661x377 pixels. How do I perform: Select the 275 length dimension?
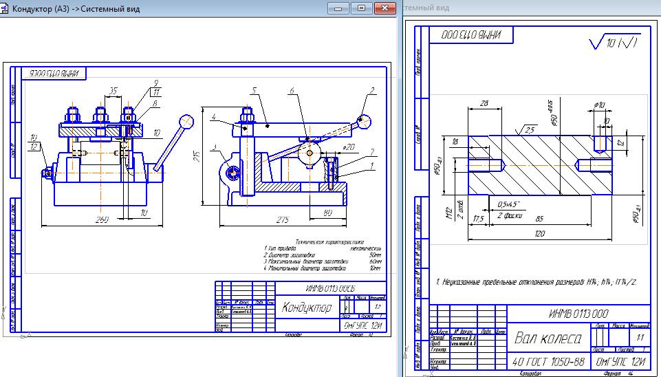coord(282,219)
